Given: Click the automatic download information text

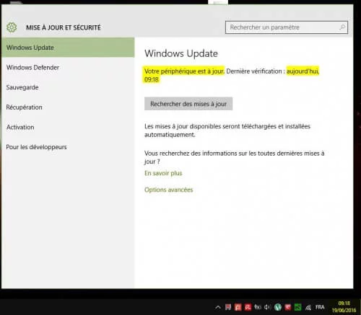Looking at the screenshot, I should point(227,130).
